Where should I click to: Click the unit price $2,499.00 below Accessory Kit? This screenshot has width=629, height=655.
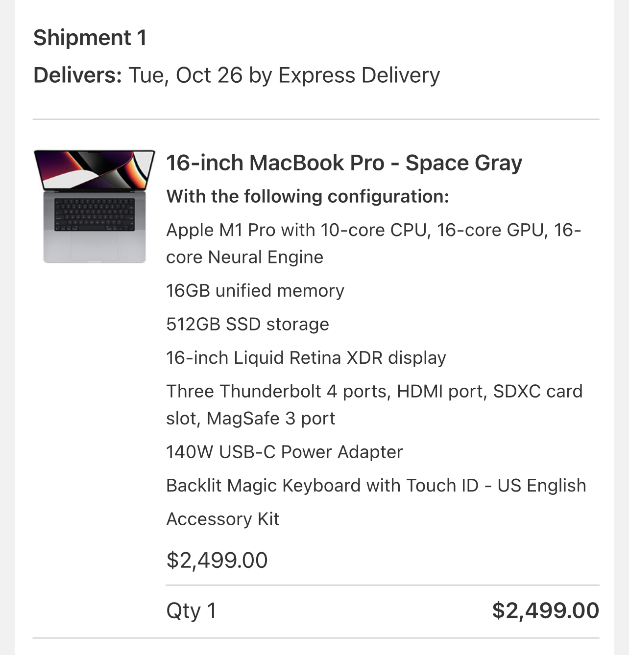click(217, 560)
